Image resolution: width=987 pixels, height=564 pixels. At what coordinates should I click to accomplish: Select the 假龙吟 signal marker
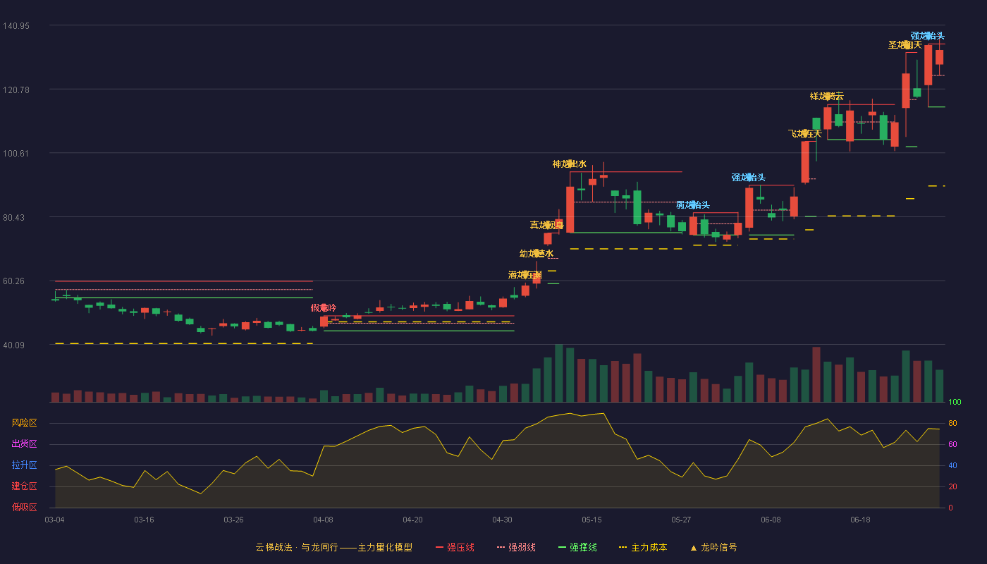(x=324, y=308)
